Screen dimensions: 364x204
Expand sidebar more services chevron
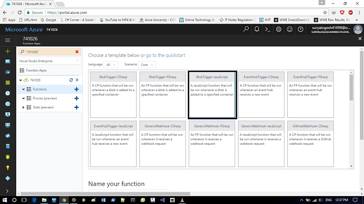7,191
